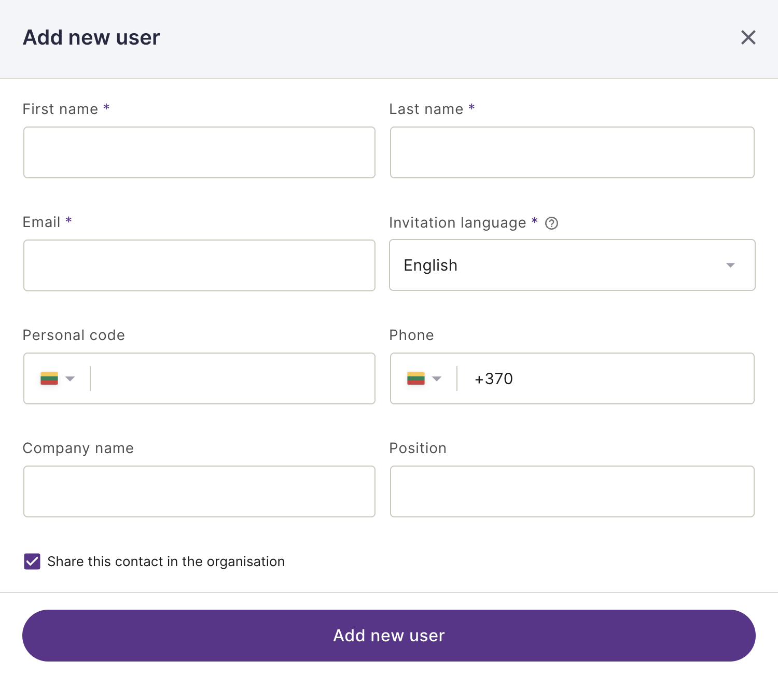The height and width of the screenshot is (675, 778).
Task: Expand the Phone country code arrow
Action: [437, 378]
